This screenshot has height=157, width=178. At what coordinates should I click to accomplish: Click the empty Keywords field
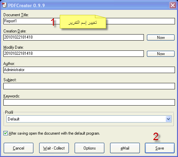(89, 102)
